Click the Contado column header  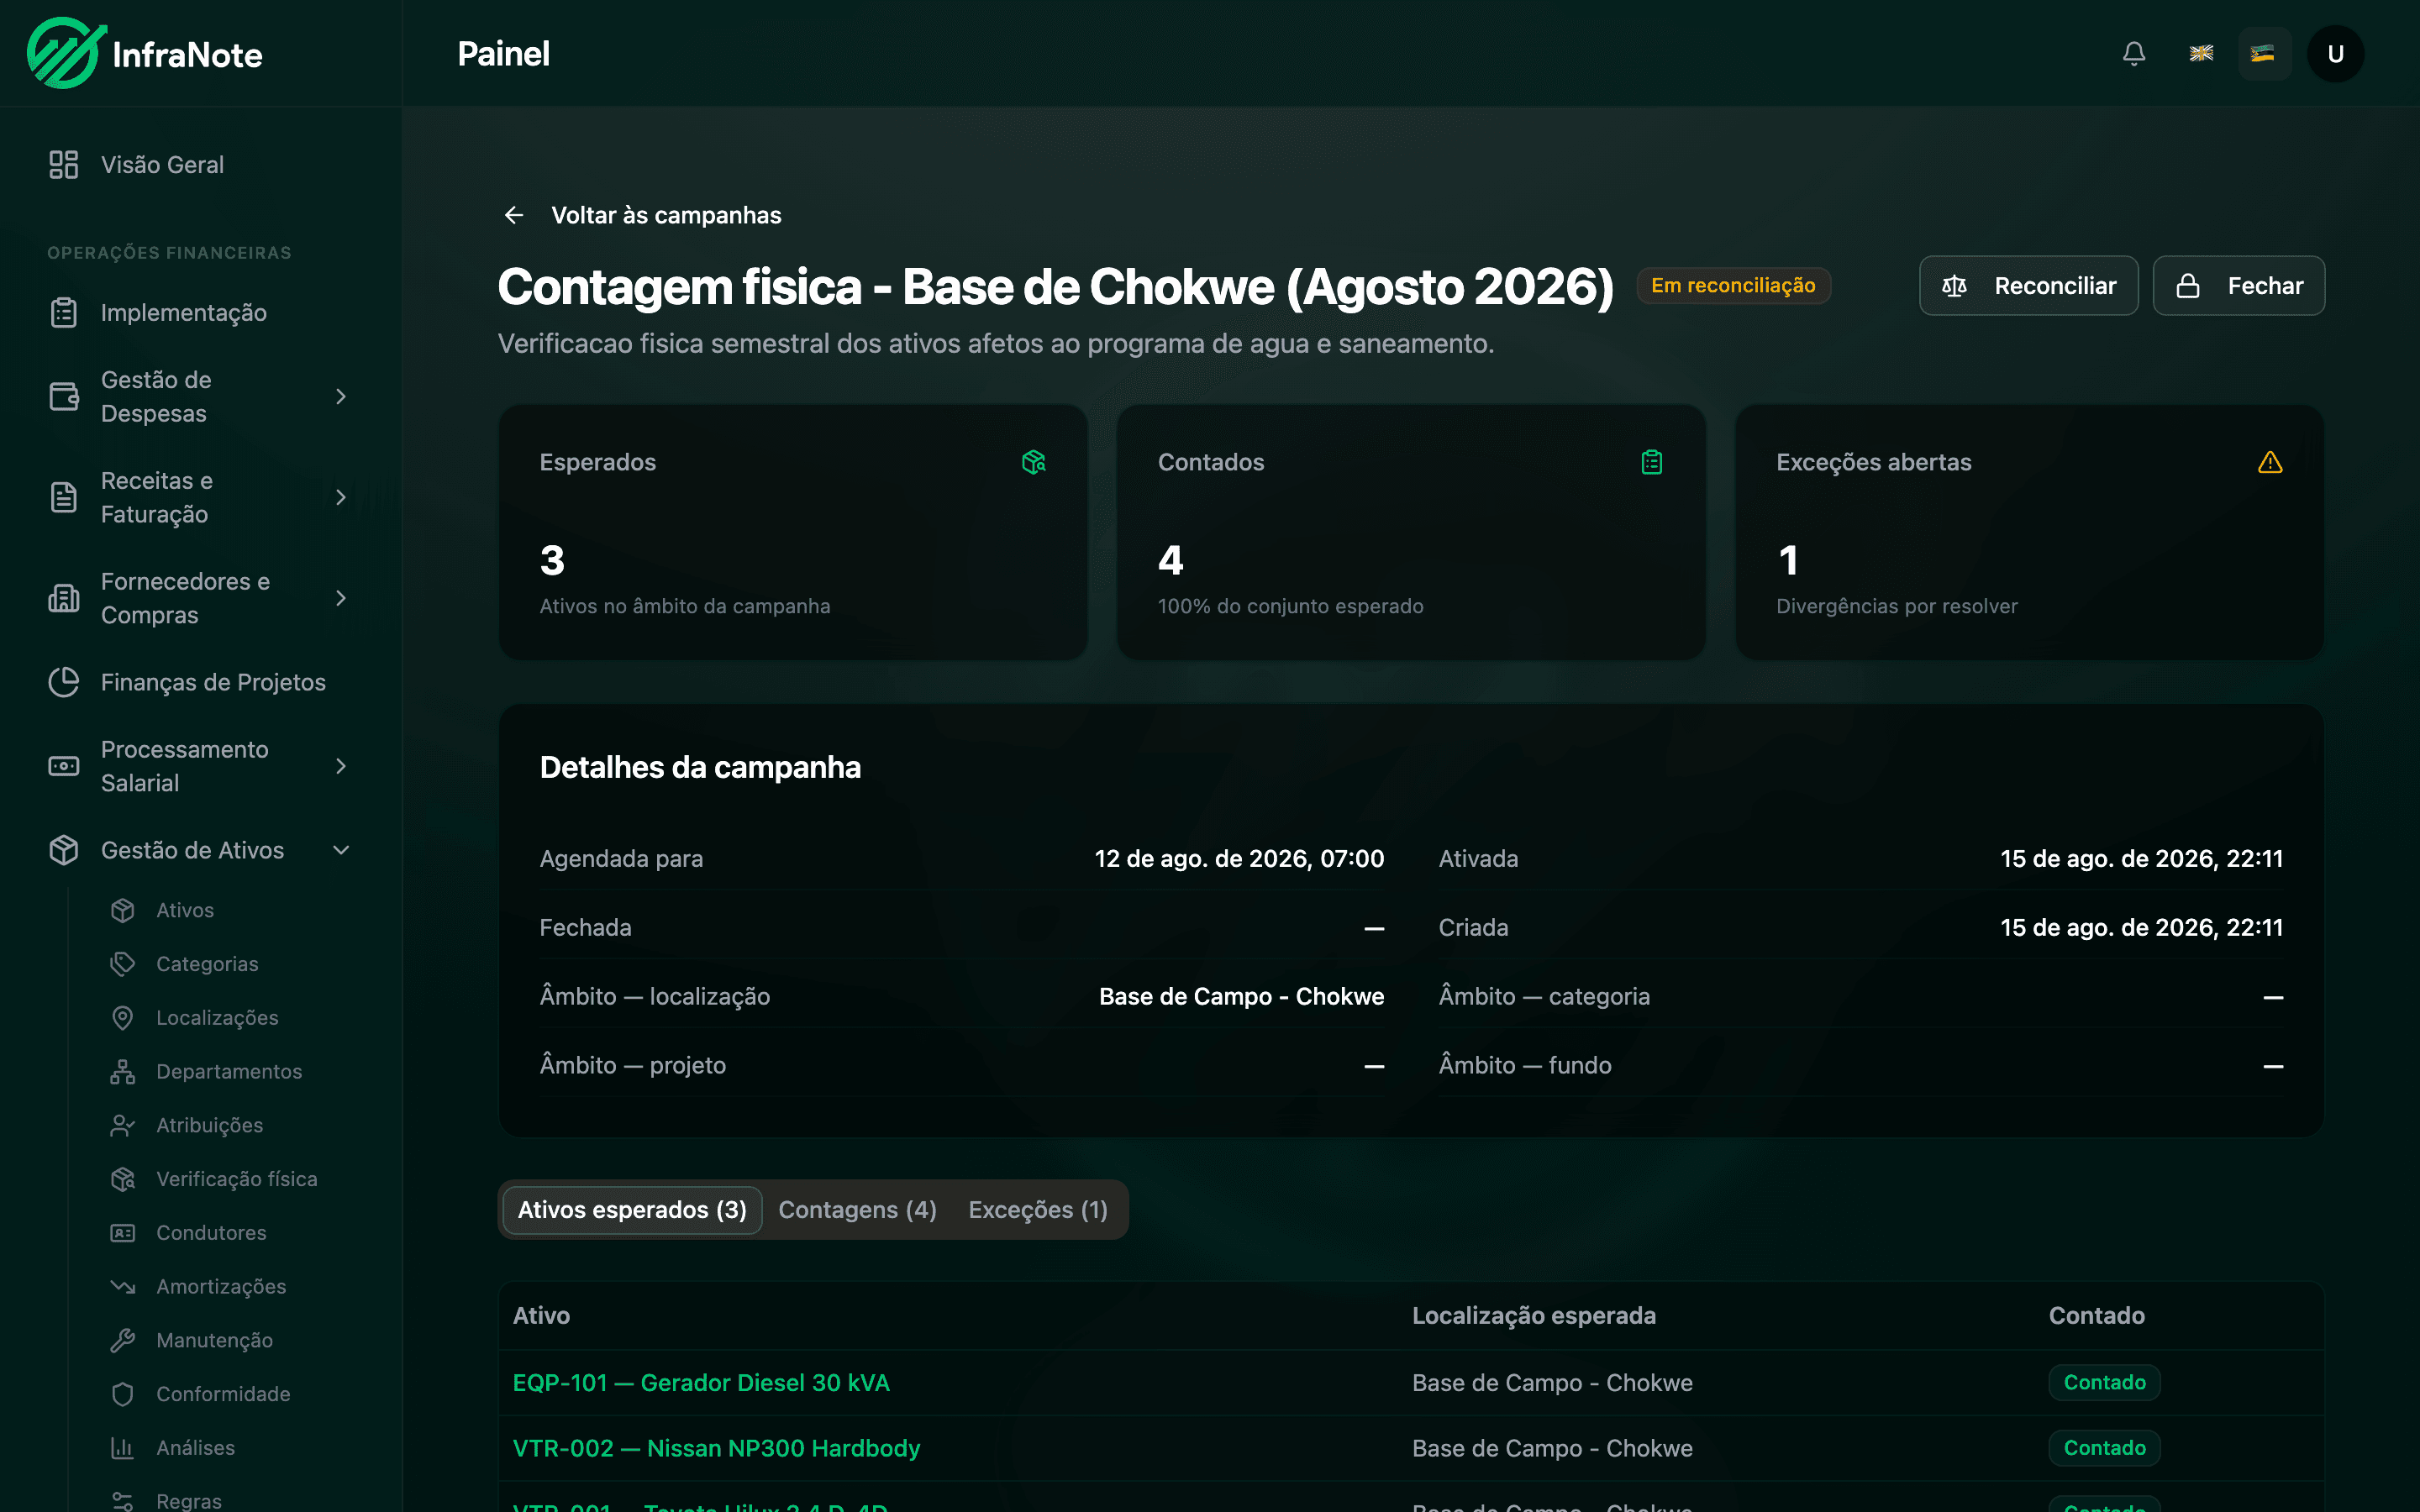(x=2096, y=1315)
